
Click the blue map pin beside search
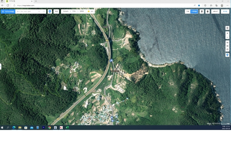point(50,12)
